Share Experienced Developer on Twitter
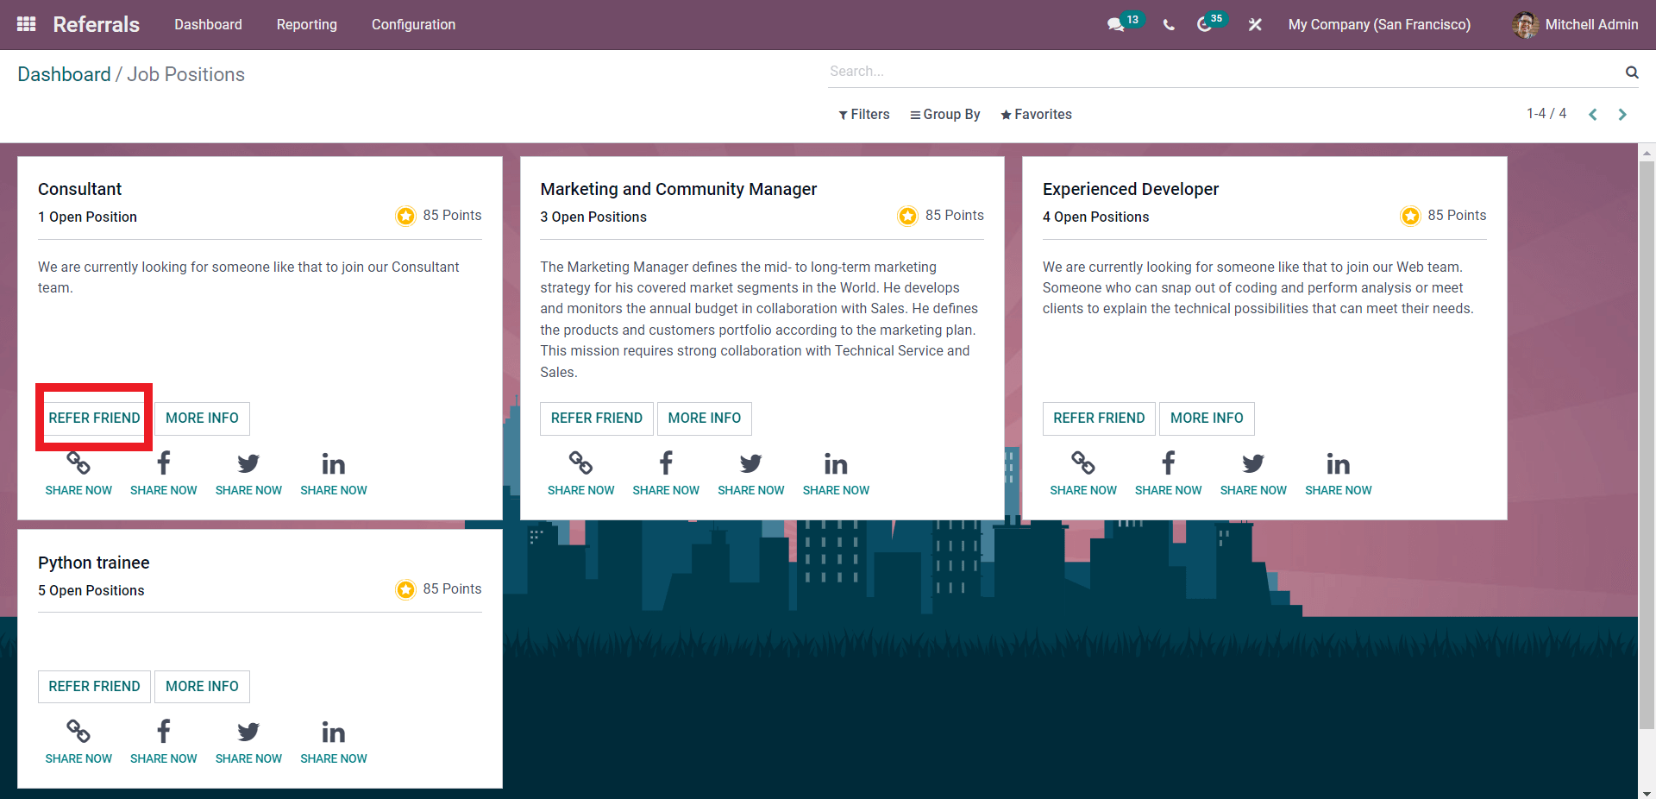 1253,463
